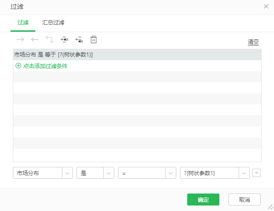Close the 过滤 dialog

point(266,6)
